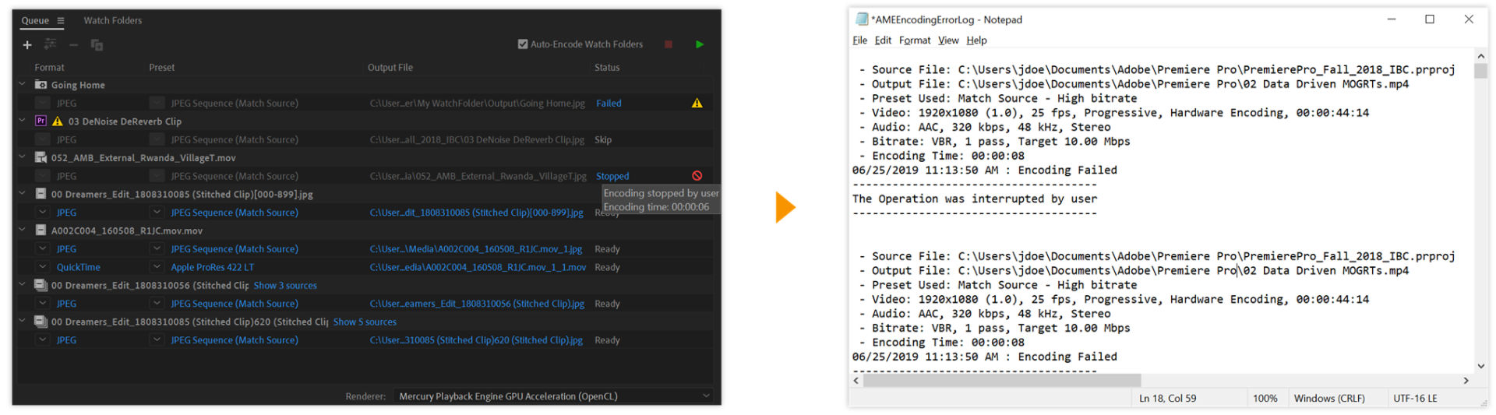Click the red Stop Queue button
The width and height of the screenshot is (1496, 415).
[x=669, y=44]
